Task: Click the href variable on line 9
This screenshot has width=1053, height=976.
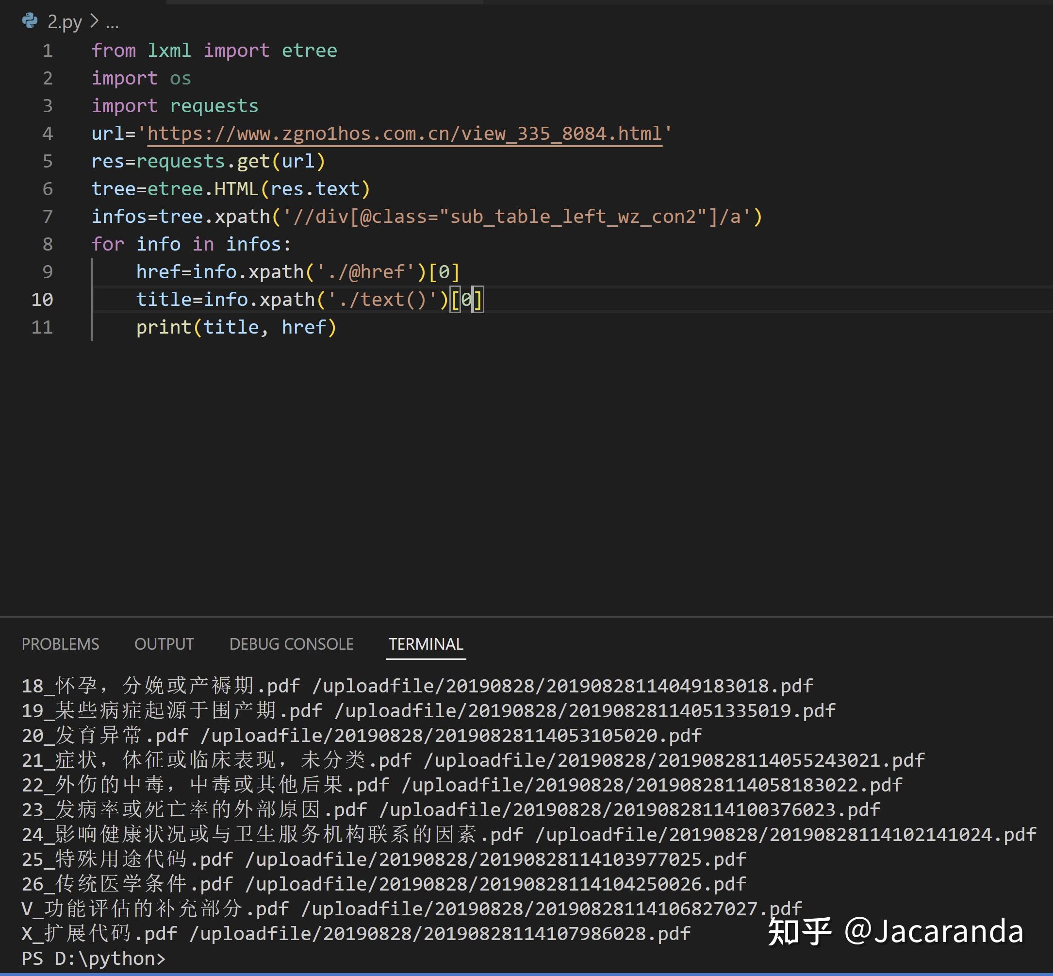Action: (x=158, y=271)
